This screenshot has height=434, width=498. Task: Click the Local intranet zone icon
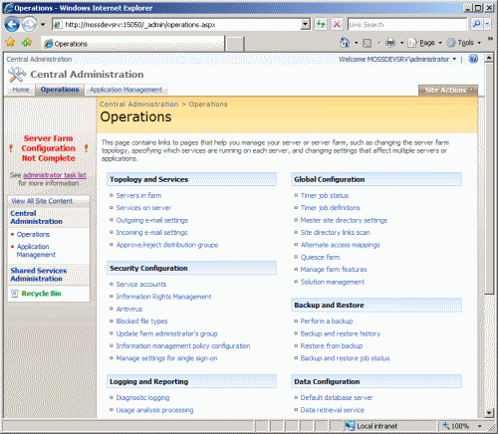tap(350, 426)
